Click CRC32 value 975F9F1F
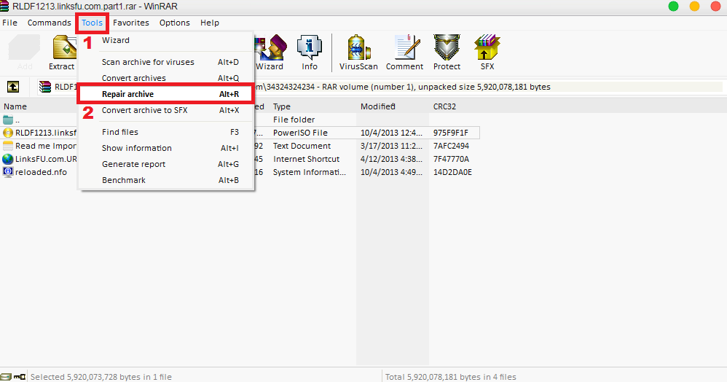This screenshot has height=382, width=727. click(x=451, y=133)
